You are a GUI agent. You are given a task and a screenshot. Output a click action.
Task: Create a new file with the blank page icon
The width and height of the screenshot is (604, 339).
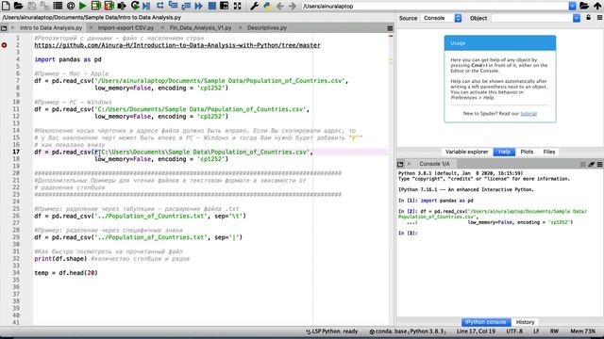pos(6,6)
